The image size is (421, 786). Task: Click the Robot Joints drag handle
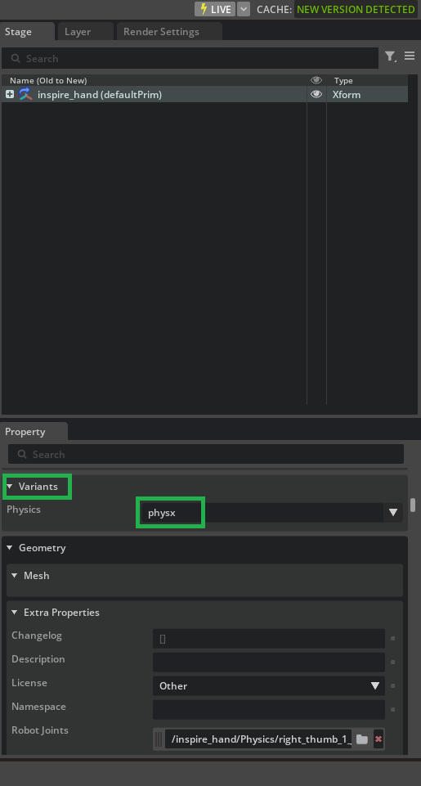coord(159,739)
